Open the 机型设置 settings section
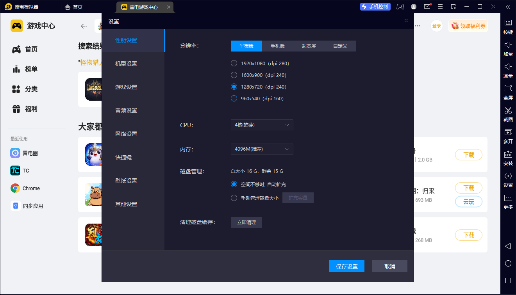Screen dimensions: 516x295 coord(126,64)
